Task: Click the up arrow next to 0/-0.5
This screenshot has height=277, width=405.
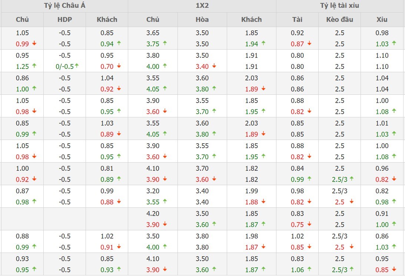Action: click(x=77, y=66)
